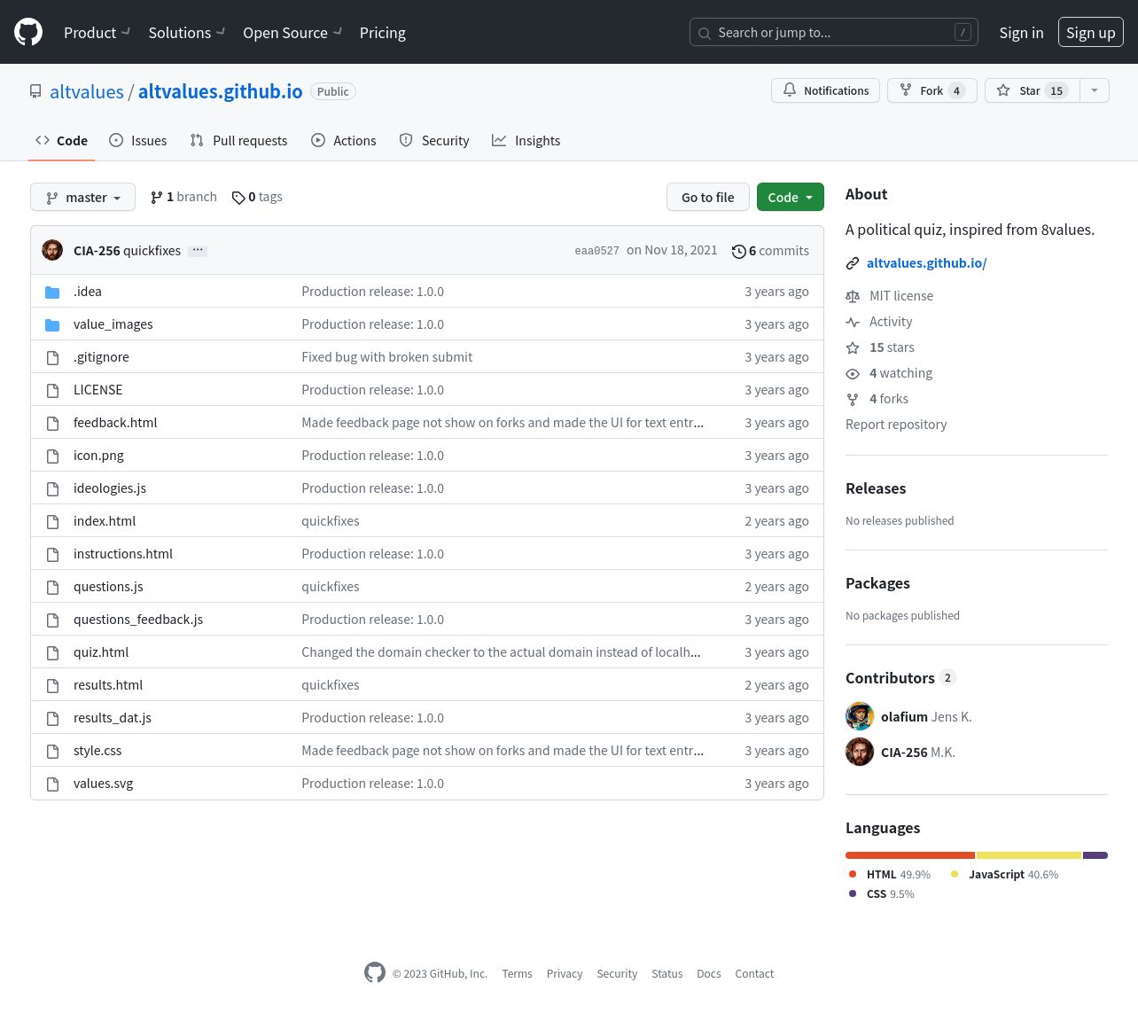Click the search magnifier icon
Image resolution: width=1138 pixels, height=1022 pixels.
(x=705, y=33)
